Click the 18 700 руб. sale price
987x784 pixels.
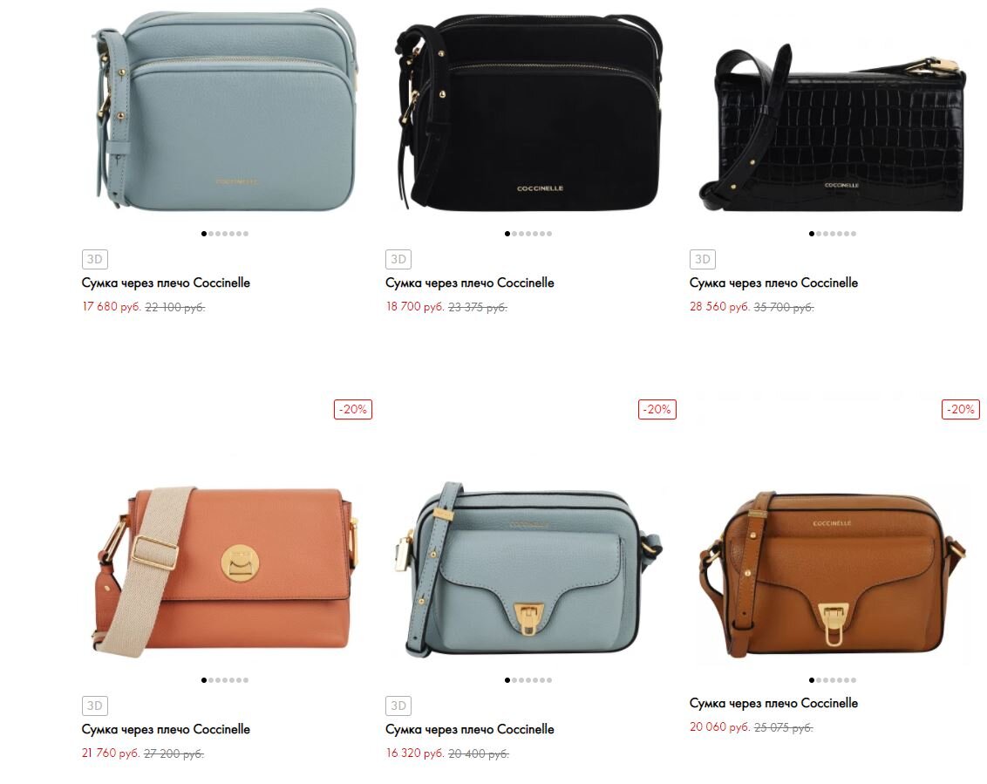[415, 307]
